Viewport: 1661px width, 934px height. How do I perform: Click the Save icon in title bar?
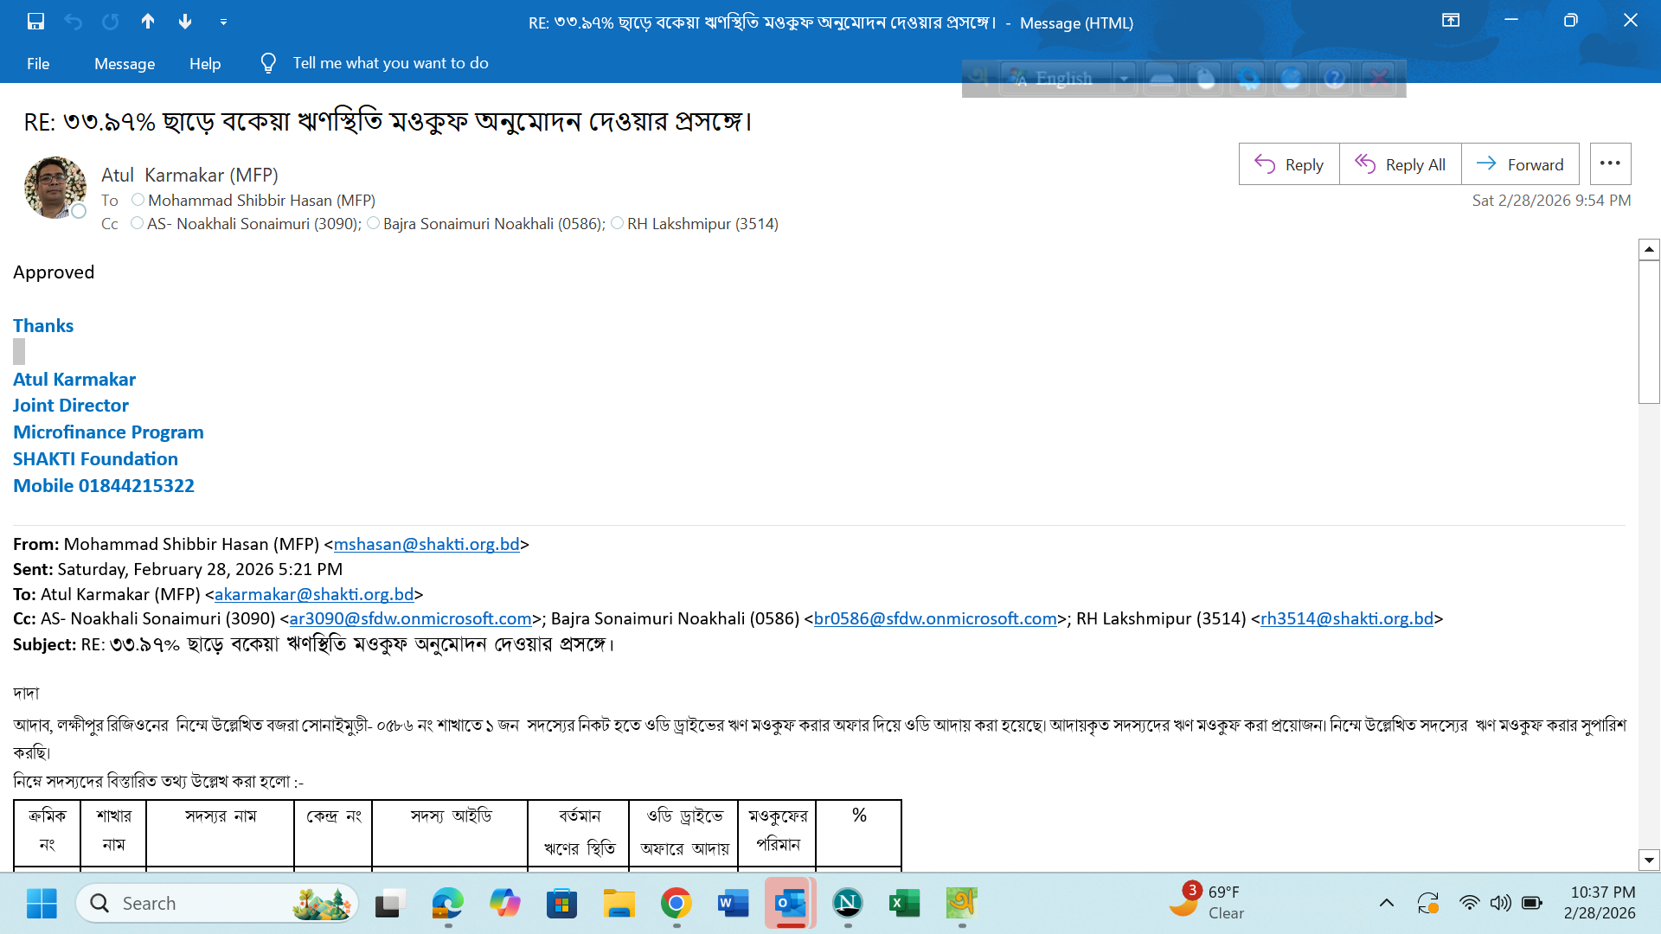coord(35,22)
